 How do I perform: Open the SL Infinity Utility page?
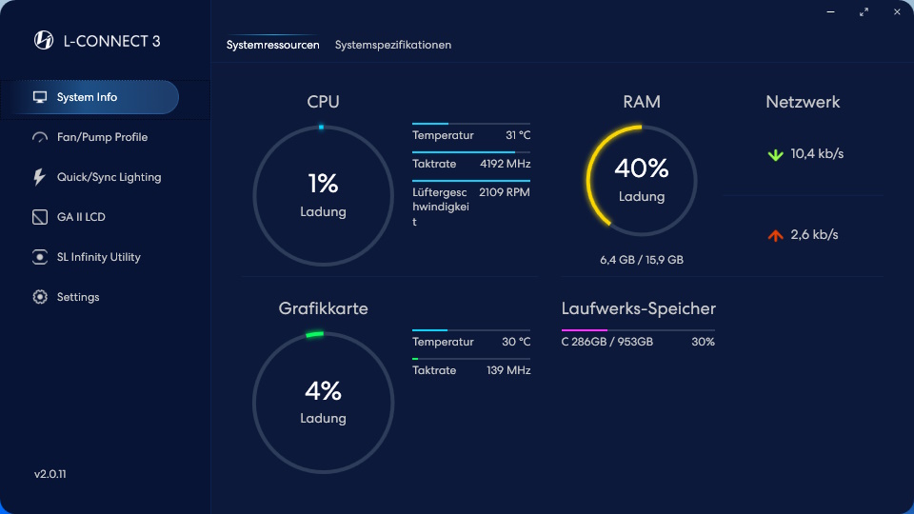point(98,257)
